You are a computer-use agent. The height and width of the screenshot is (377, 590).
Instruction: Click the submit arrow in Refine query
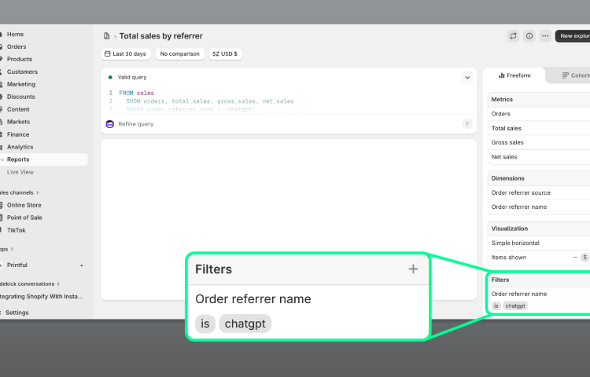click(x=466, y=124)
